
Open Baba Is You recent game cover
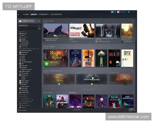114,58
